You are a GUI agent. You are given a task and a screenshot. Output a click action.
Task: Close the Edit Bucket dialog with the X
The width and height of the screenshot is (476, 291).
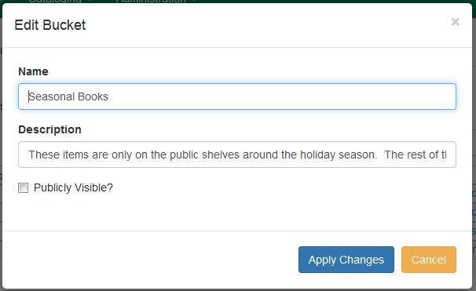pos(455,22)
